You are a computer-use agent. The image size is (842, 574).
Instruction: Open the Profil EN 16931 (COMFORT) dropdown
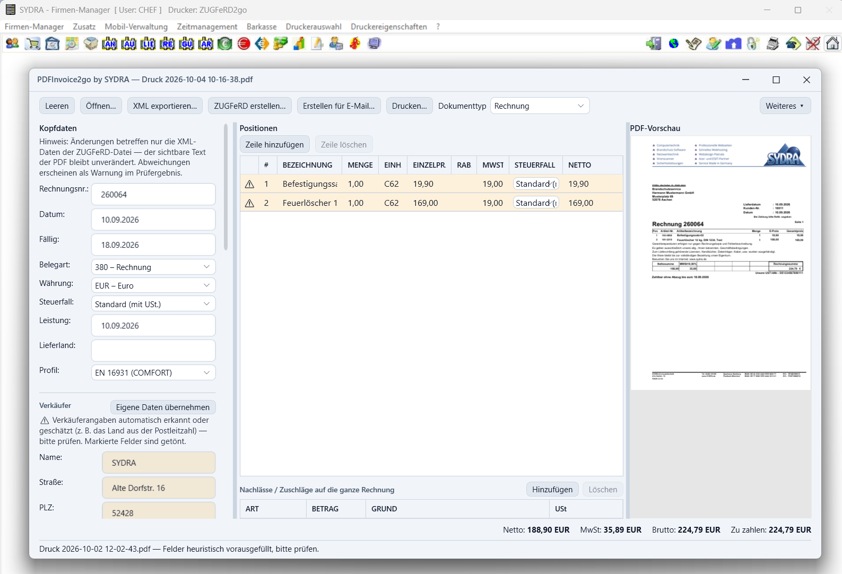pyautogui.click(x=153, y=372)
